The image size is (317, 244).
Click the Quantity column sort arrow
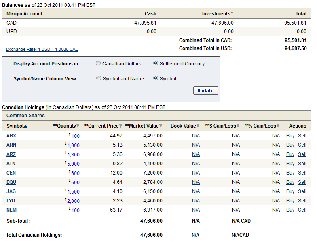coord(78,126)
